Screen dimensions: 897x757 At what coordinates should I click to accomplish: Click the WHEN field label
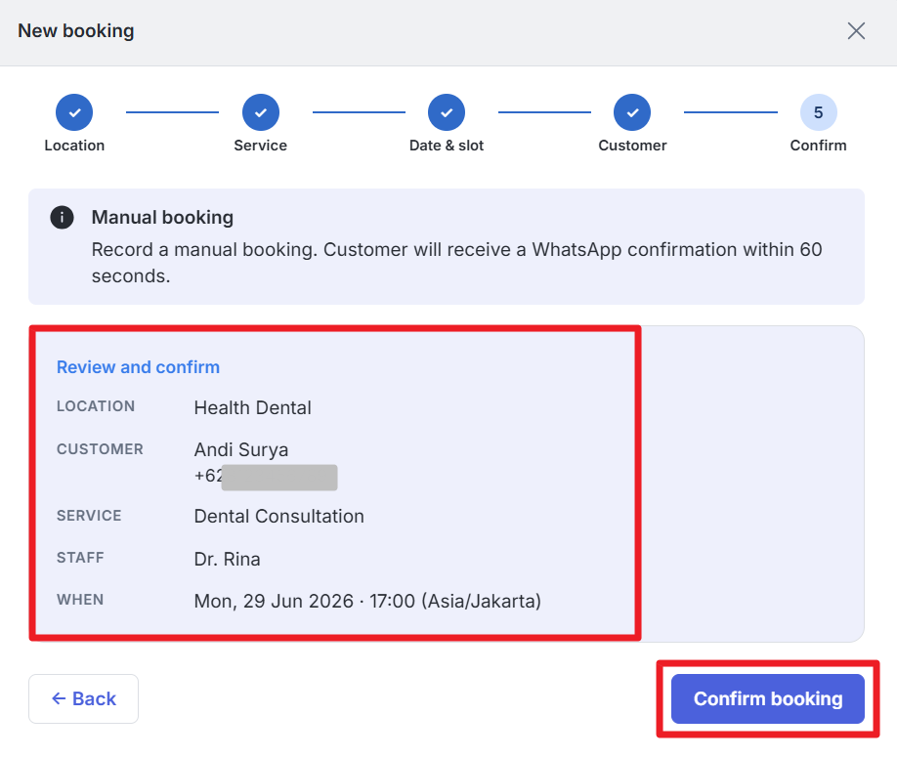tap(80, 600)
